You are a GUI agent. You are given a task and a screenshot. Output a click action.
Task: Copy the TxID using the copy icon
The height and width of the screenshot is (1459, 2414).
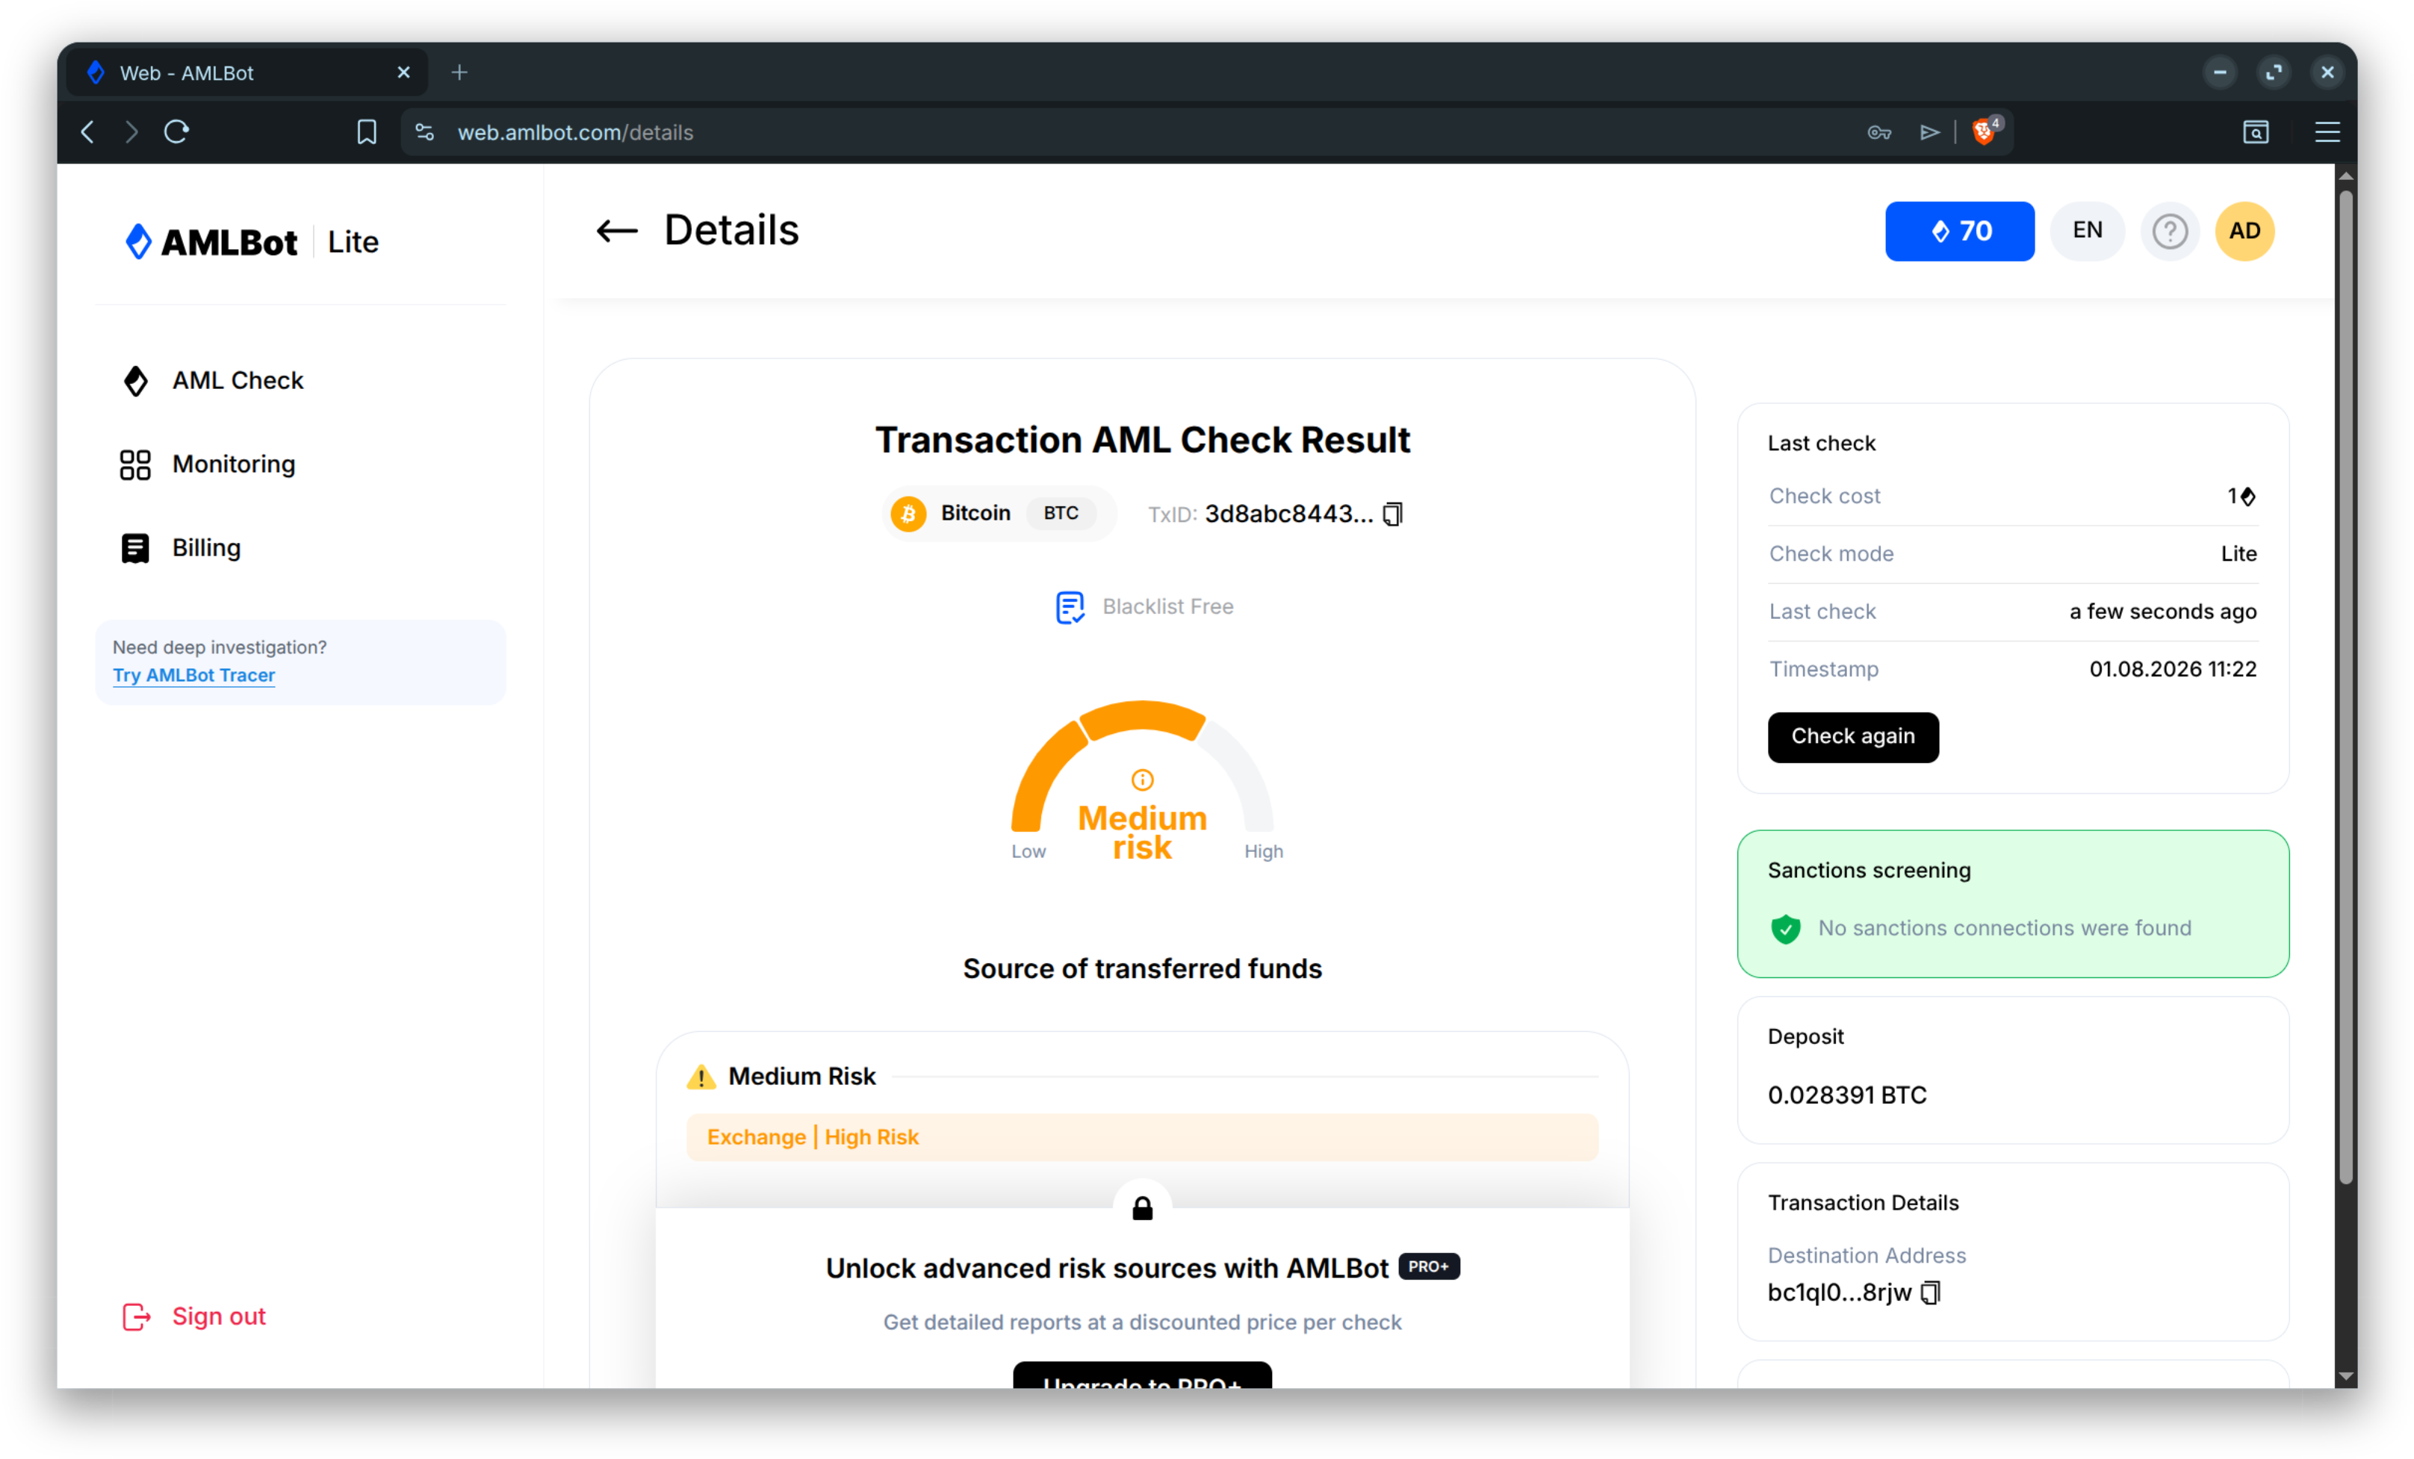click(x=1392, y=514)
